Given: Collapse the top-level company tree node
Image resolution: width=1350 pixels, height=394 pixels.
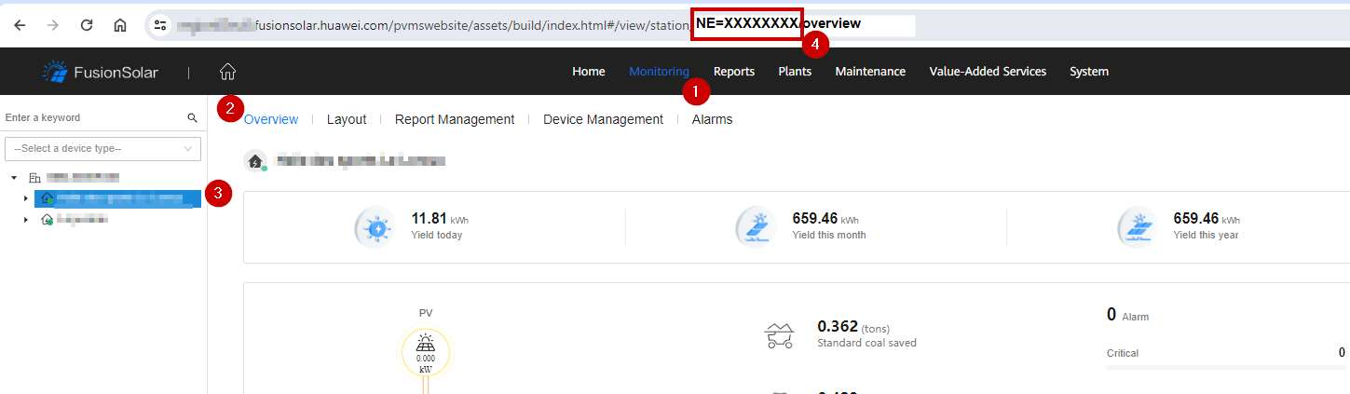Looking at the screenshot, I should pos(14,177).
